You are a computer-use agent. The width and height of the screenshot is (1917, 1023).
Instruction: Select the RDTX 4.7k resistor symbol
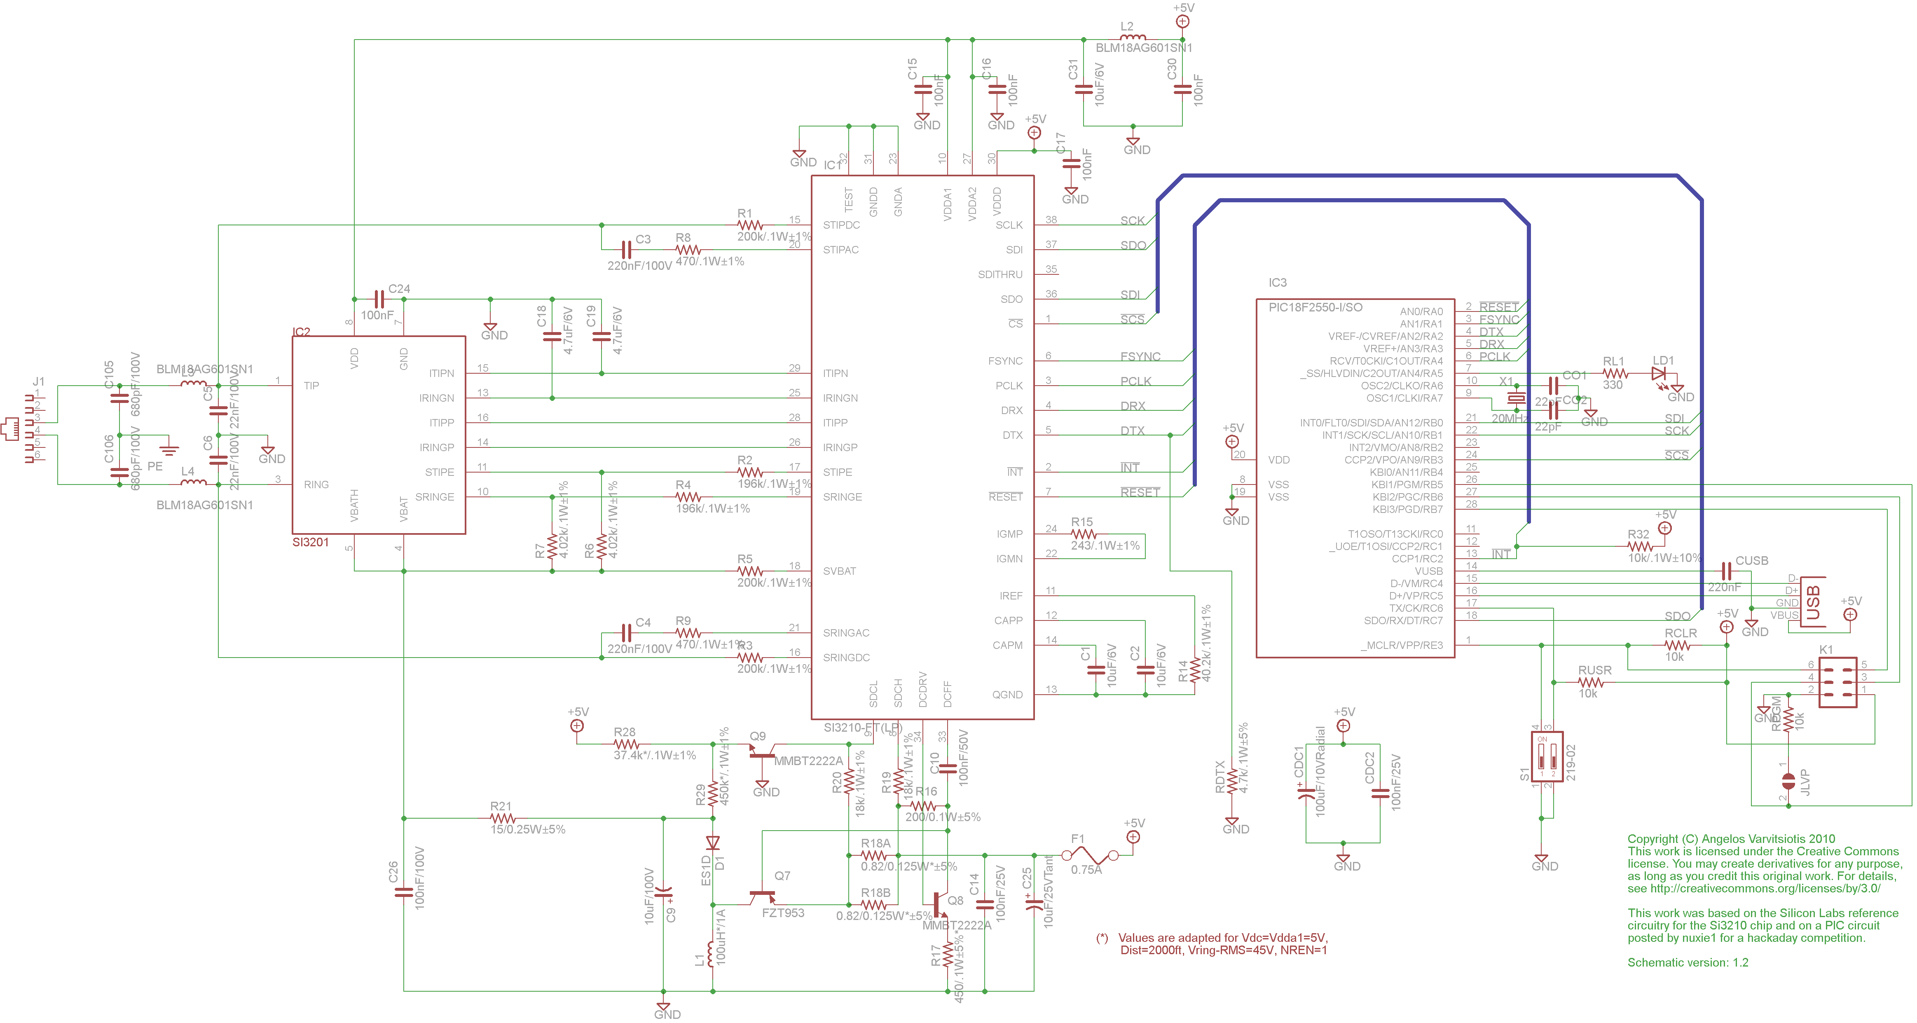(1231, 781)
